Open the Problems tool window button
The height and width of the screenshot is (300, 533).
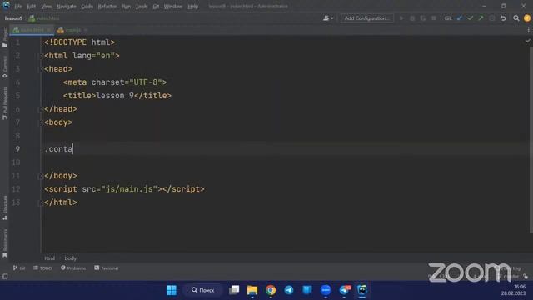73,268
